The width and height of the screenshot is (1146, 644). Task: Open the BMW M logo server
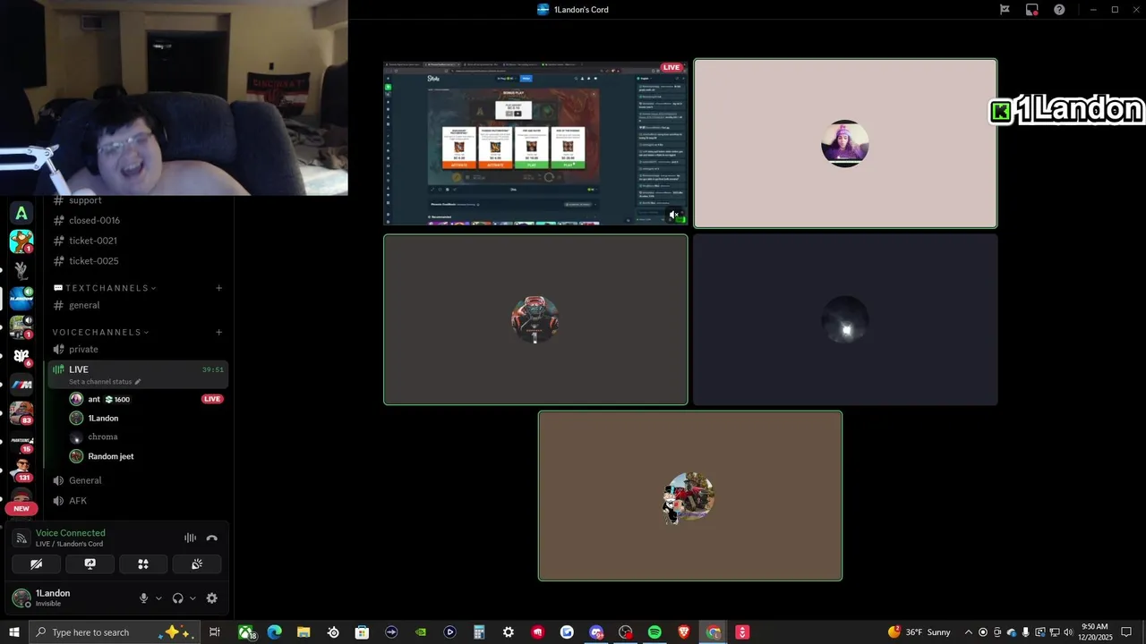click(x=21, y=385)
